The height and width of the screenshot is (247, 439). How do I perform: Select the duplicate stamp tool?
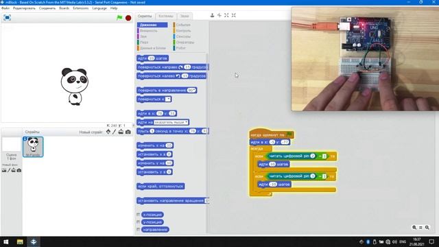point(212,15)
